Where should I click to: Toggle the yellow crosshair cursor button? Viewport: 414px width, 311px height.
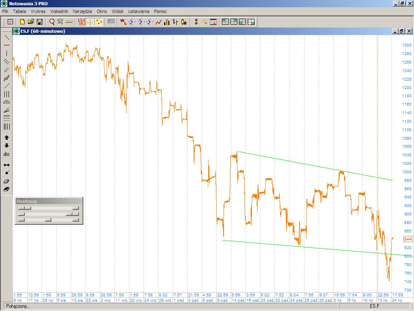[x=90, y=22]
